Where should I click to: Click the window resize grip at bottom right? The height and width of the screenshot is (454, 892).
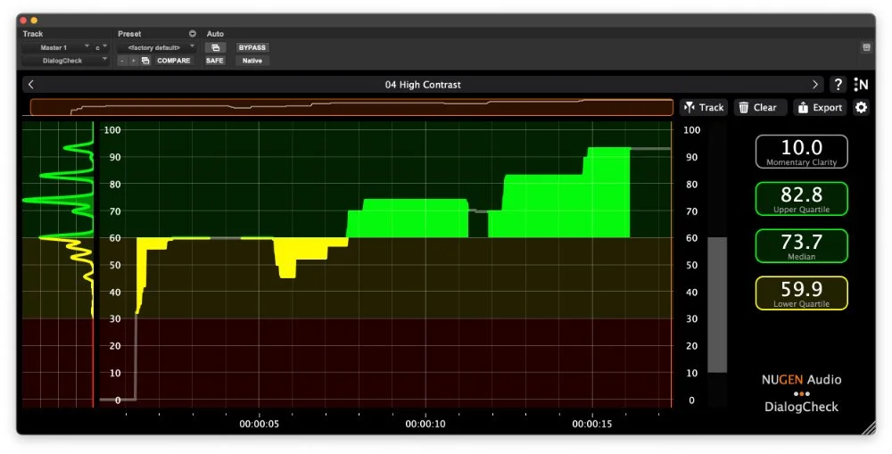[x=869, y=428]
